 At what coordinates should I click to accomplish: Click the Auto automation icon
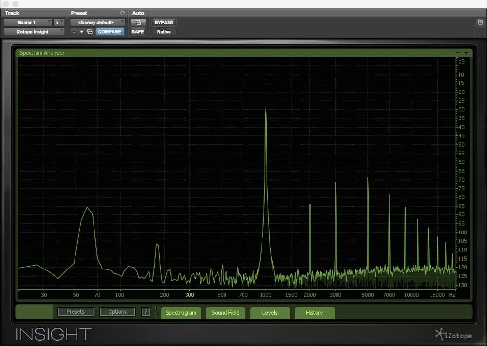(138, 22)
